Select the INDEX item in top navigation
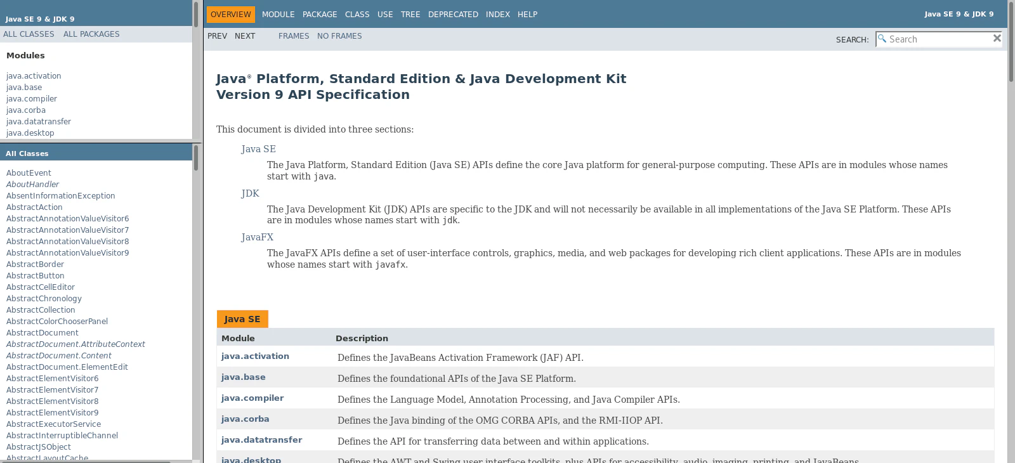 (x=497, y=15)
